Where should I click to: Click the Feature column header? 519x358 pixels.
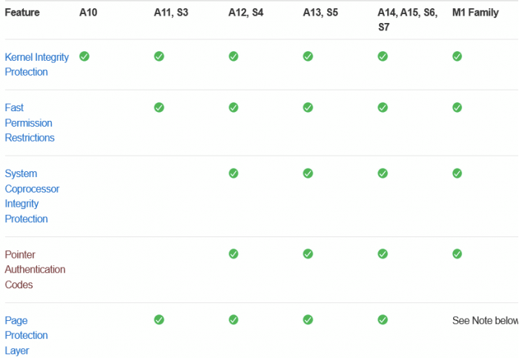pyautogui.click(x=22, y=13)
